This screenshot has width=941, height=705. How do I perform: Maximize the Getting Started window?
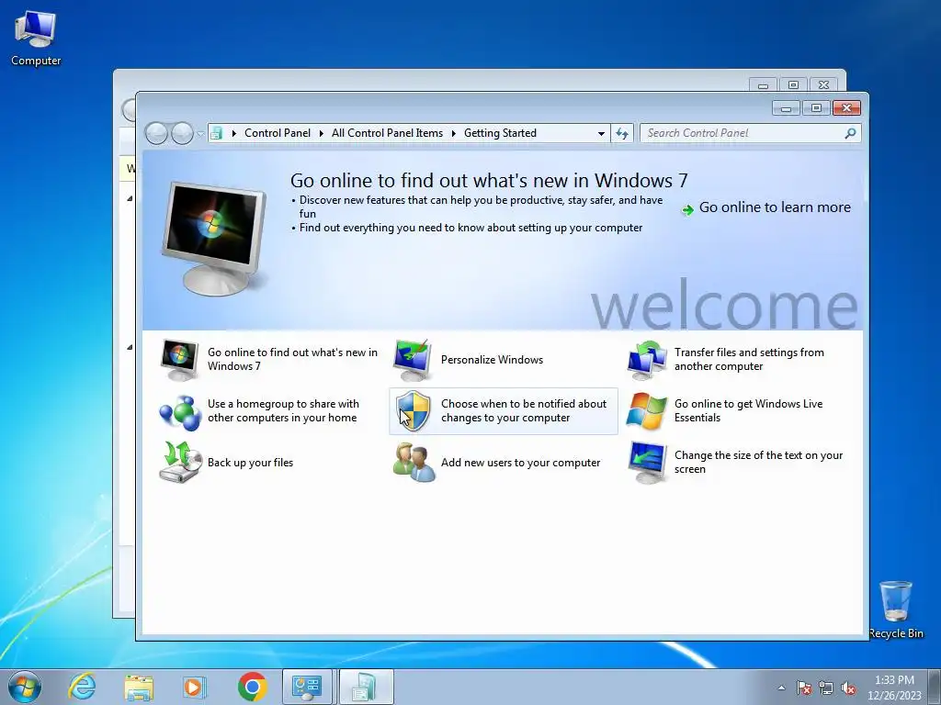[816, 108]
